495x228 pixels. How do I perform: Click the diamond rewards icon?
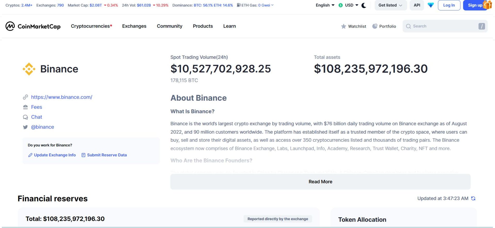tap(431, 5)
